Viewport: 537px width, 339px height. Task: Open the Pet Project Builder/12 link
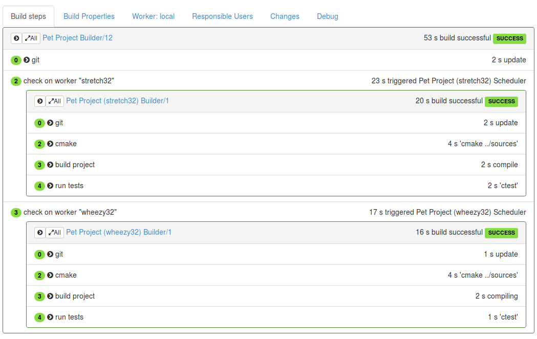77,38
